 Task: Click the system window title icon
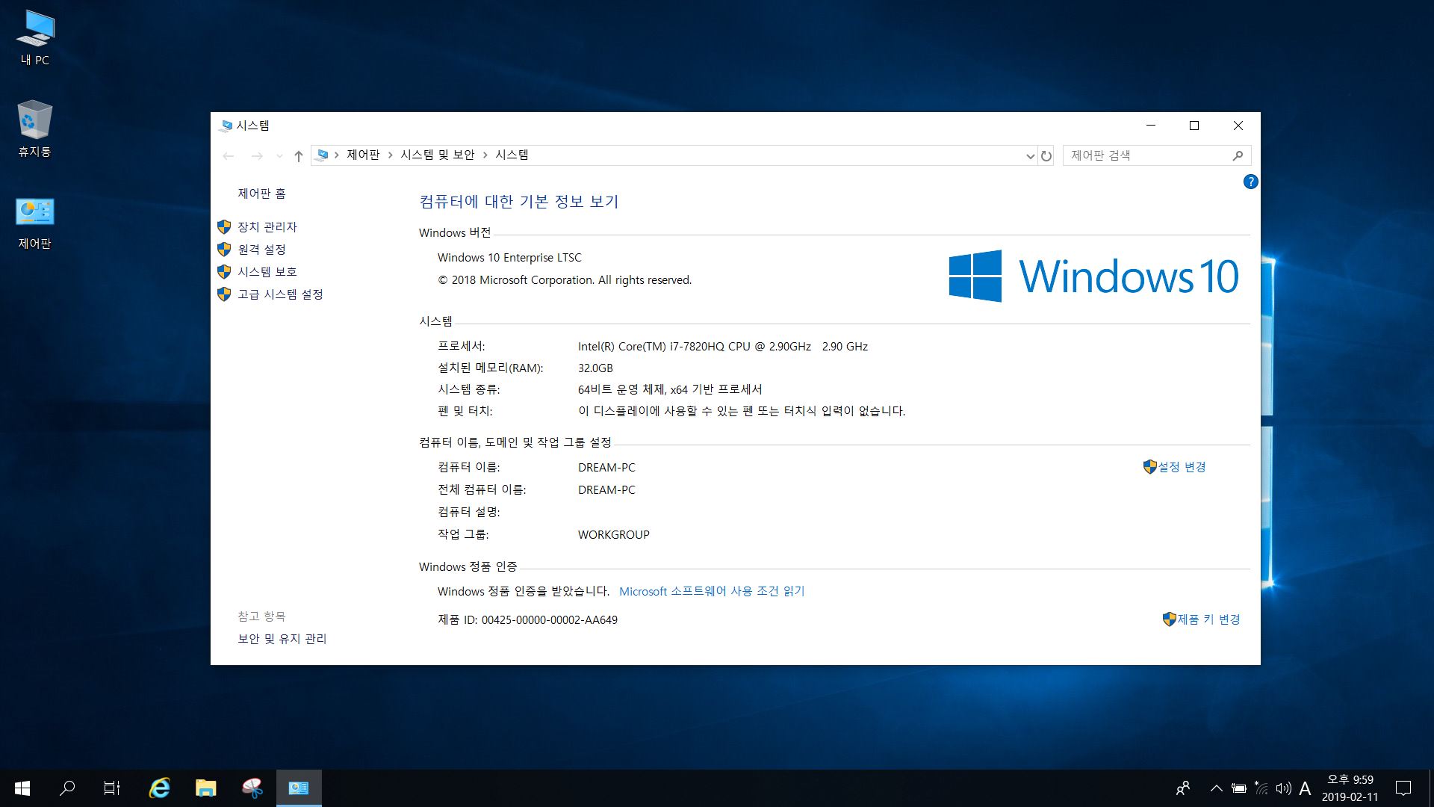point(225,126)
